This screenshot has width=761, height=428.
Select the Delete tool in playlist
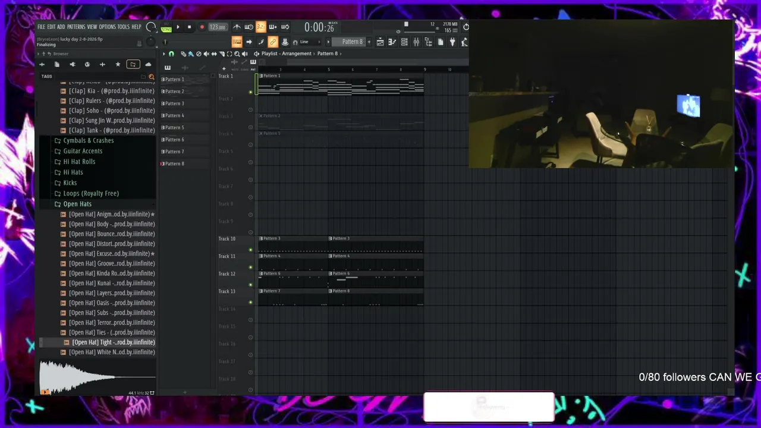199,53
